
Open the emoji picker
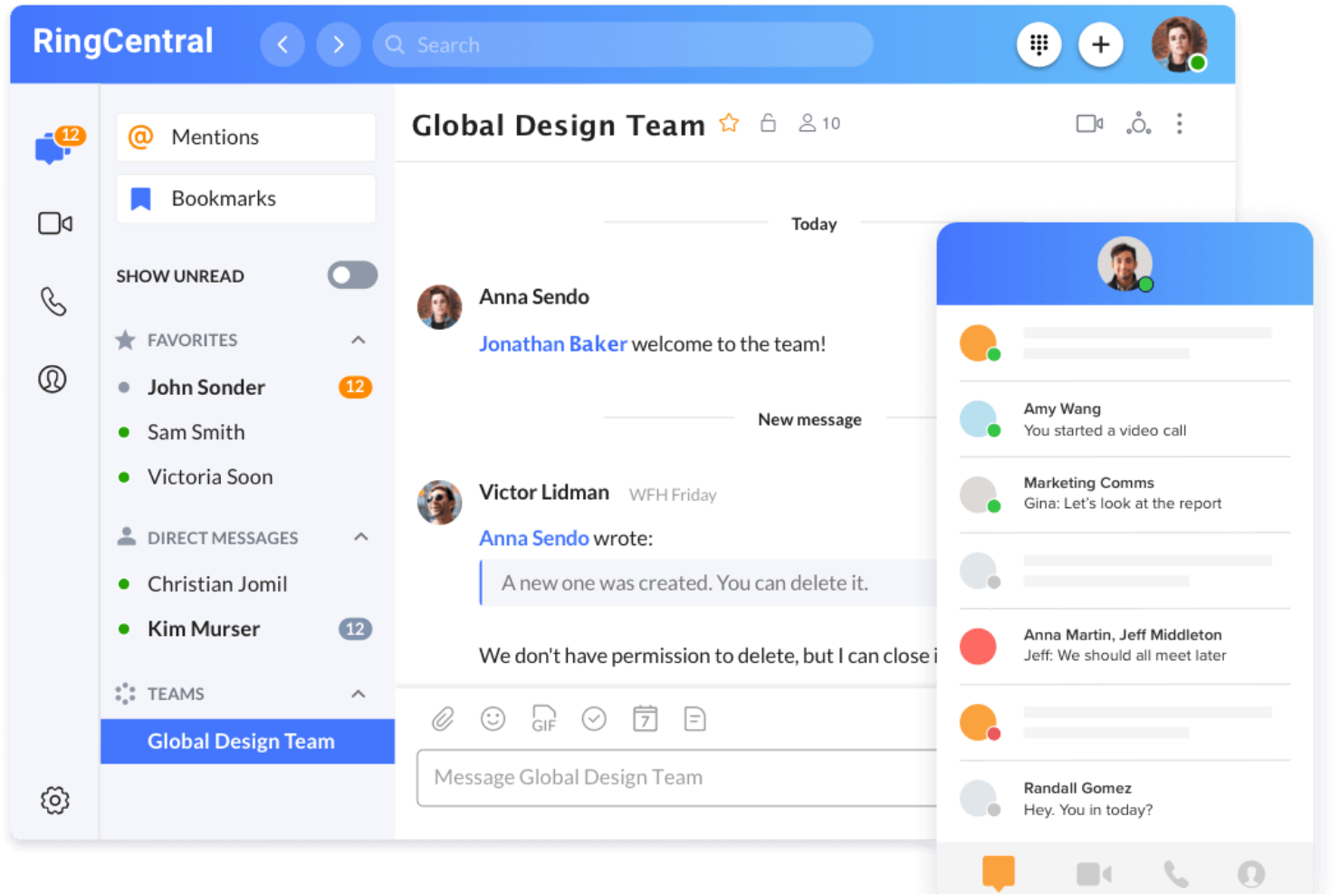(x=493, y=718)
